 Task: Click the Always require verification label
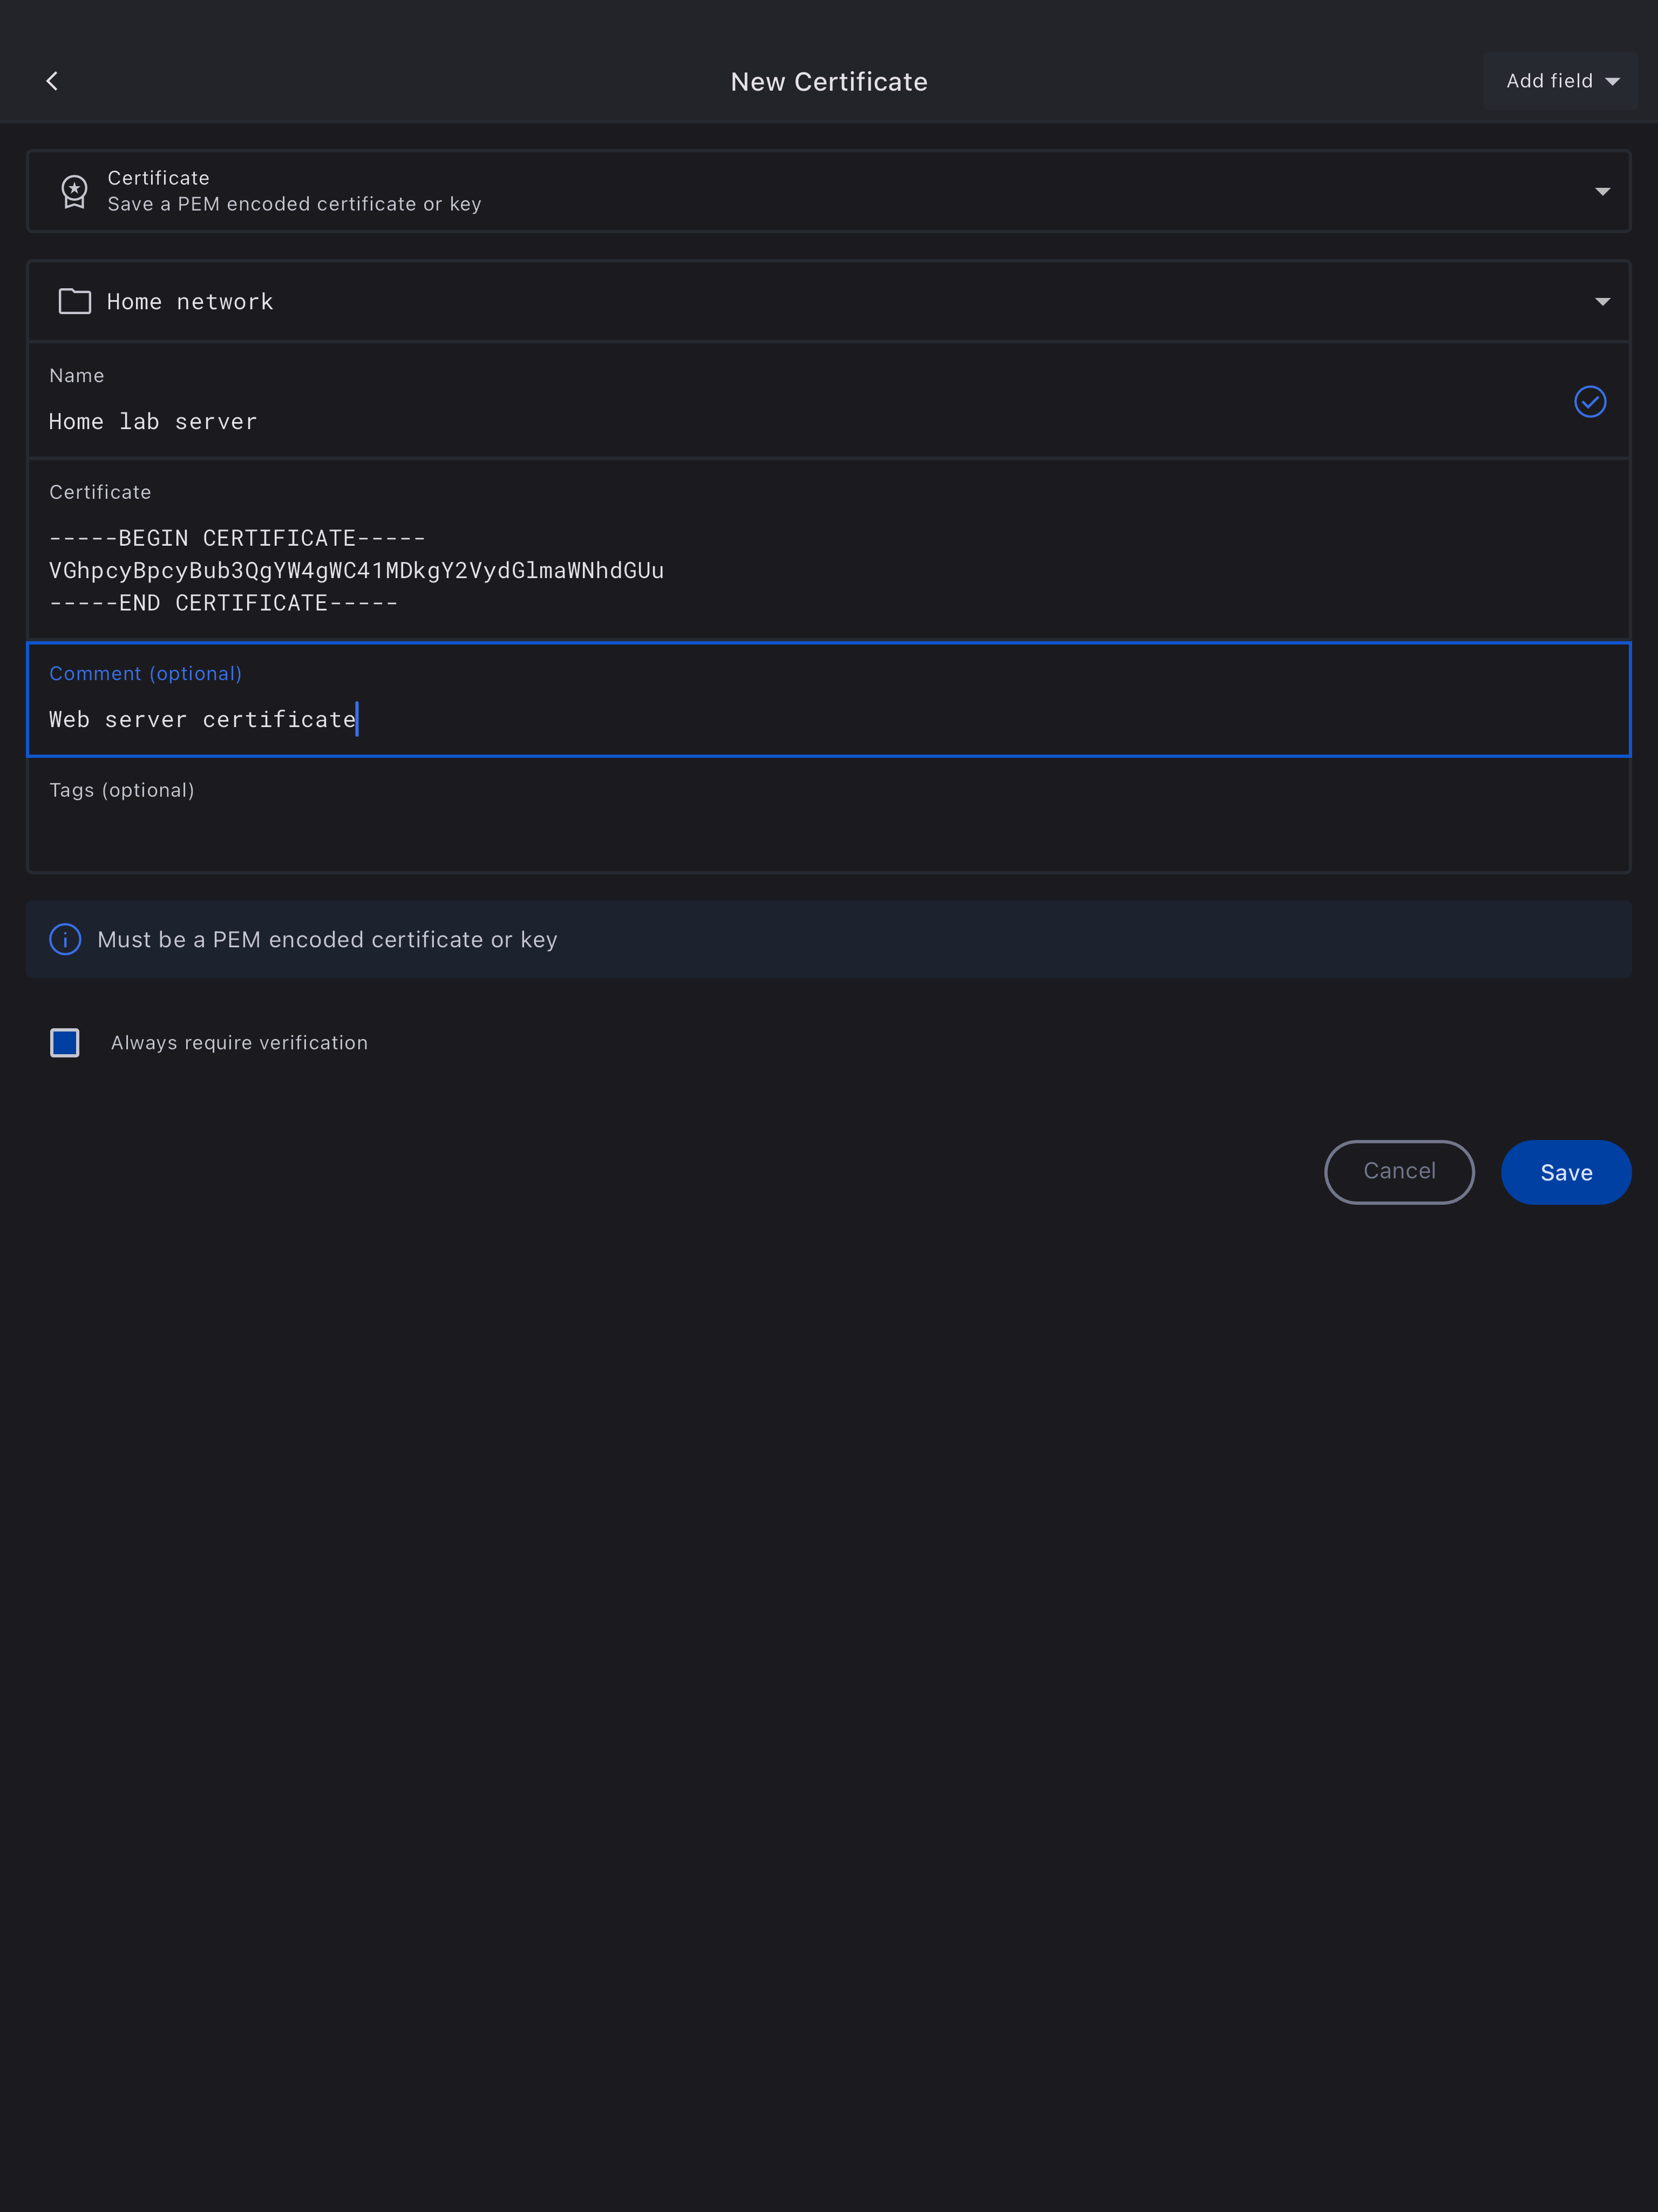[239, 1042]
